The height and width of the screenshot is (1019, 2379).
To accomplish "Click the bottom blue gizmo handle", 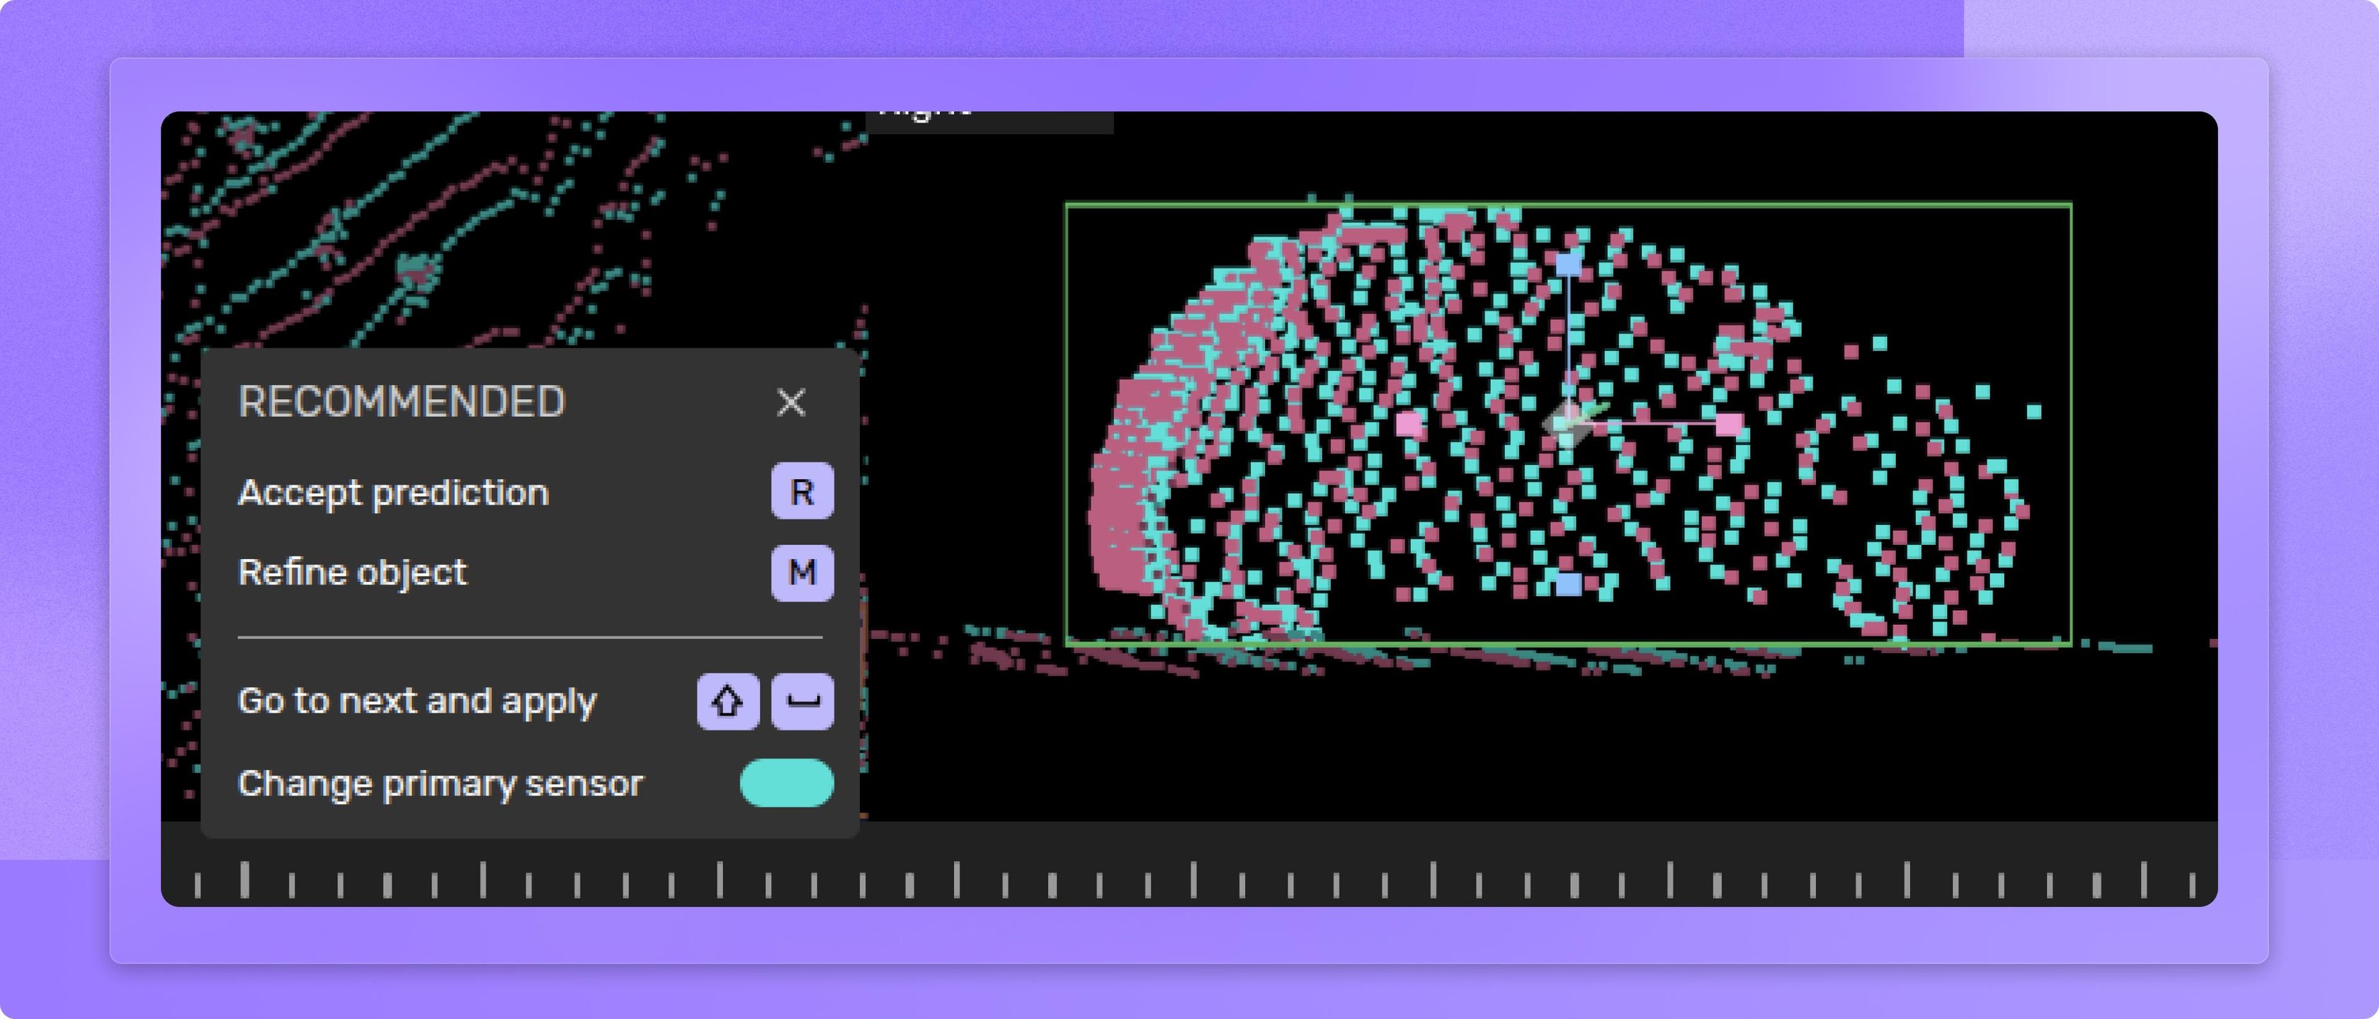I will [1568, 583].
